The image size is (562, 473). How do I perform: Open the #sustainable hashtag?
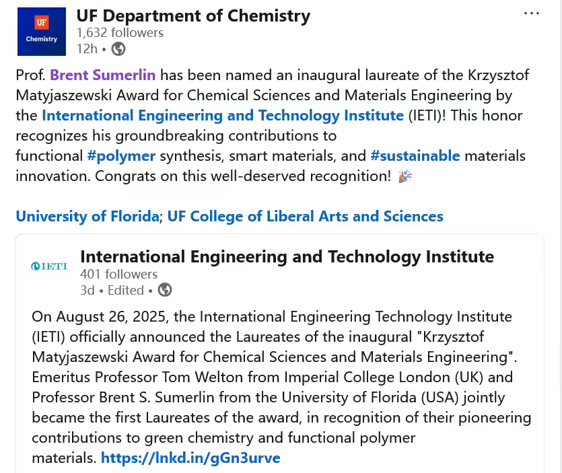click(x=415, y=155)
